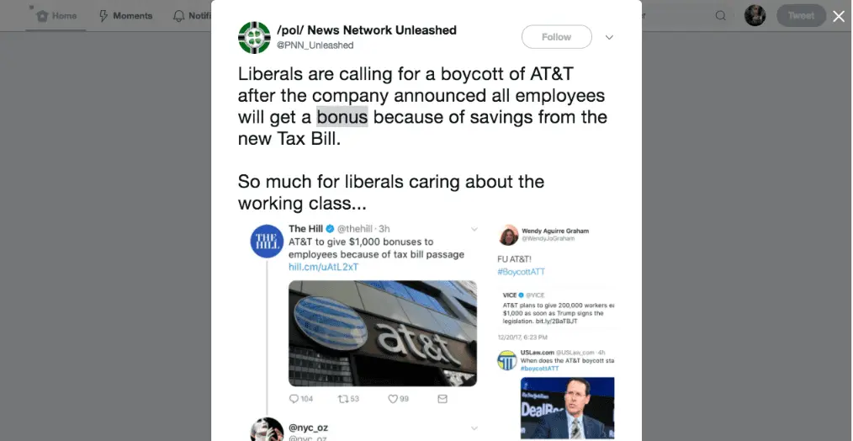This screenshot has height=441, width=853.
Task: Click the search magnifier icon
Action: tap(720, 16)
